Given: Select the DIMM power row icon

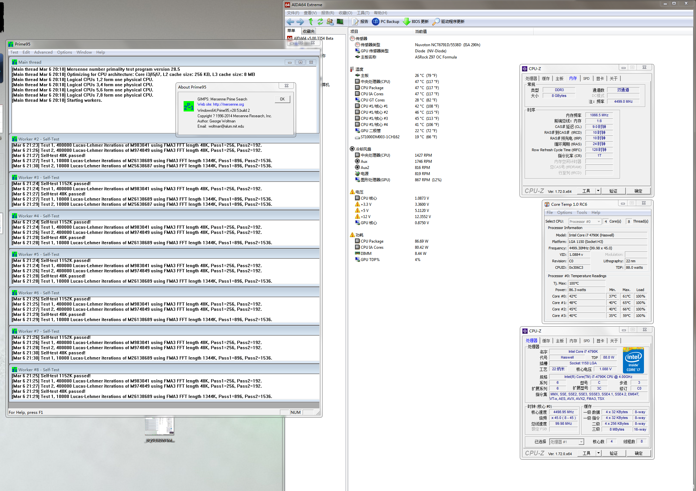Looking at the screenshot, I should click(x=358, y=254).
